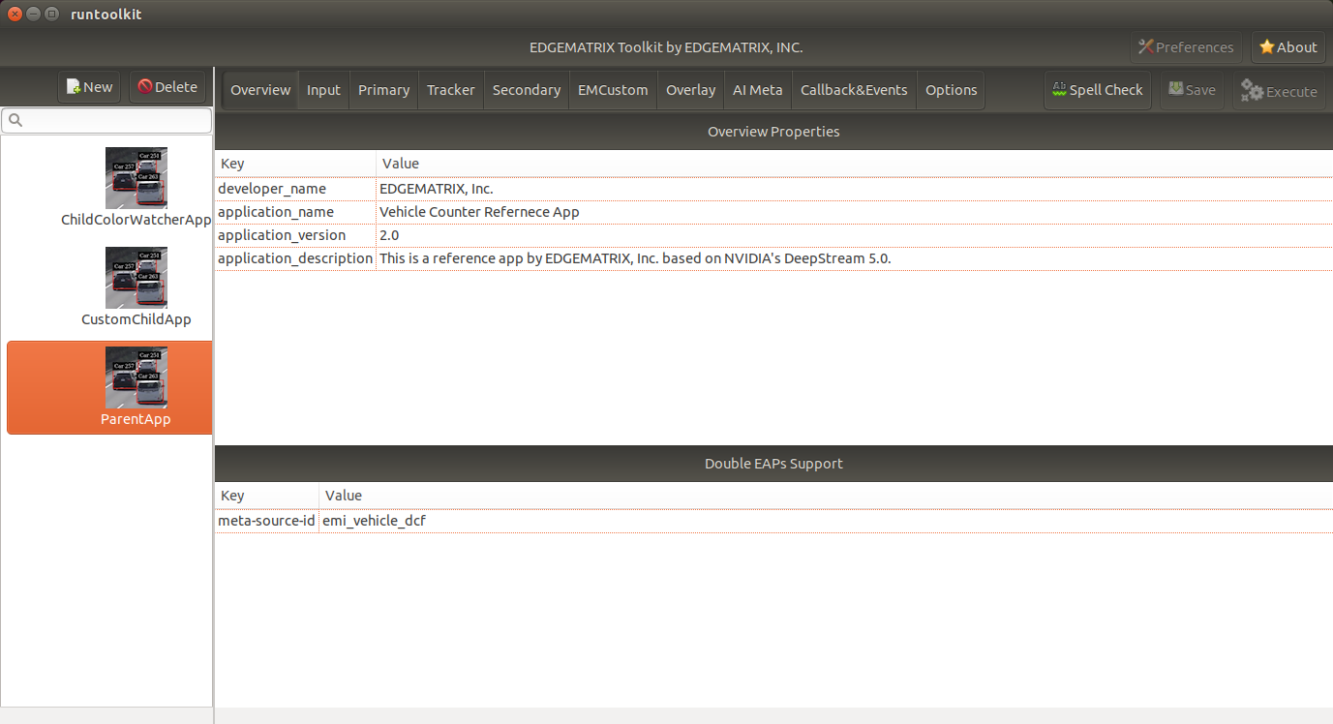Select the meta-source-id key cell
Screen dimensions: 1333x724
point(266,521)
